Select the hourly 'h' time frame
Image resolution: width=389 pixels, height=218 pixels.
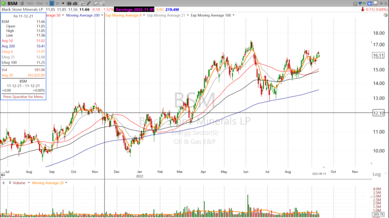click(x=47, y=4)
